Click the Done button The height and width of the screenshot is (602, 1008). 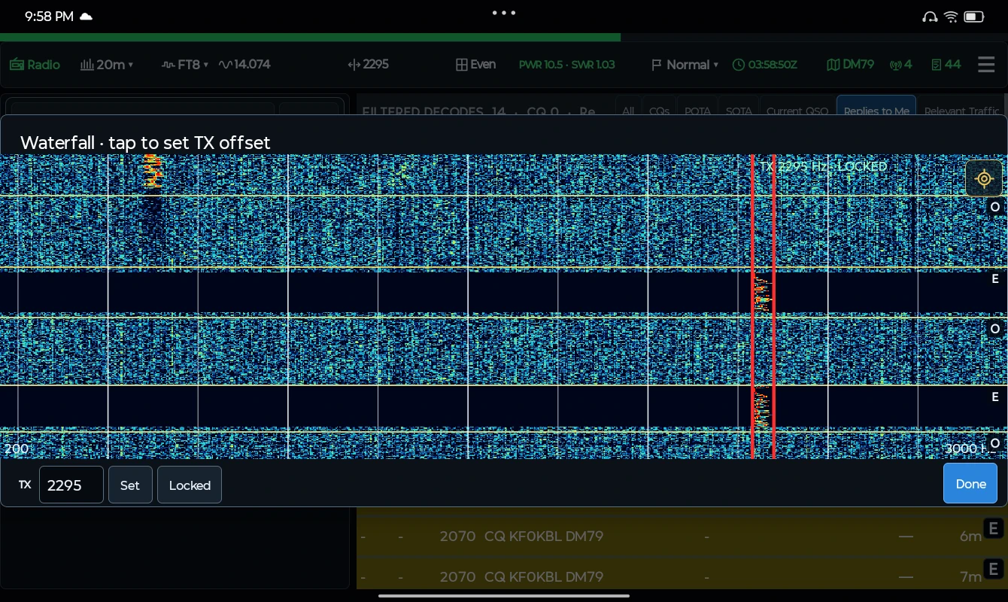(x=970, y=484)
